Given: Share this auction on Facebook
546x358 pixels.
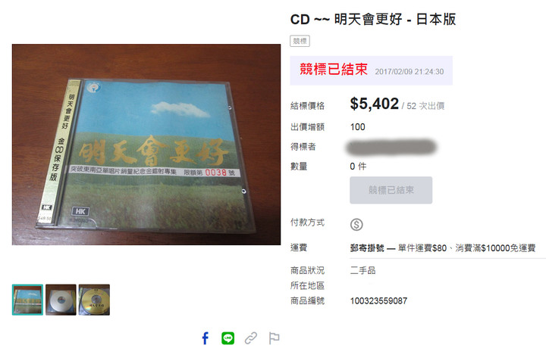Looking at the screenshot, I should point(206,338).
